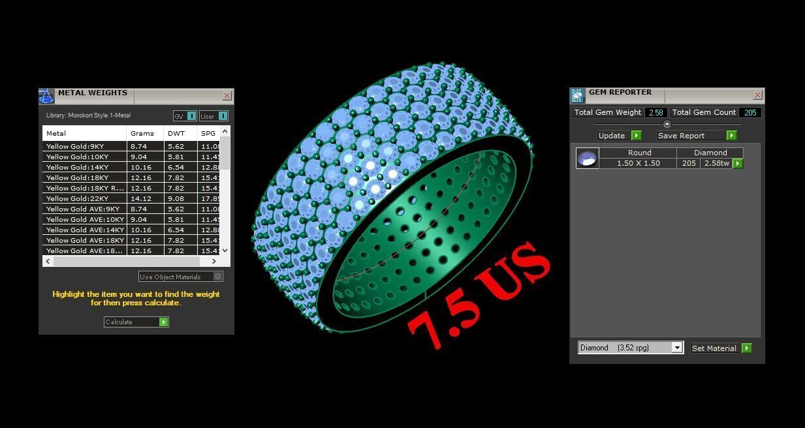Click the 14.12 grams cell
The width and height of the screenshot is (805, 428).
click(x=145, y=198)
